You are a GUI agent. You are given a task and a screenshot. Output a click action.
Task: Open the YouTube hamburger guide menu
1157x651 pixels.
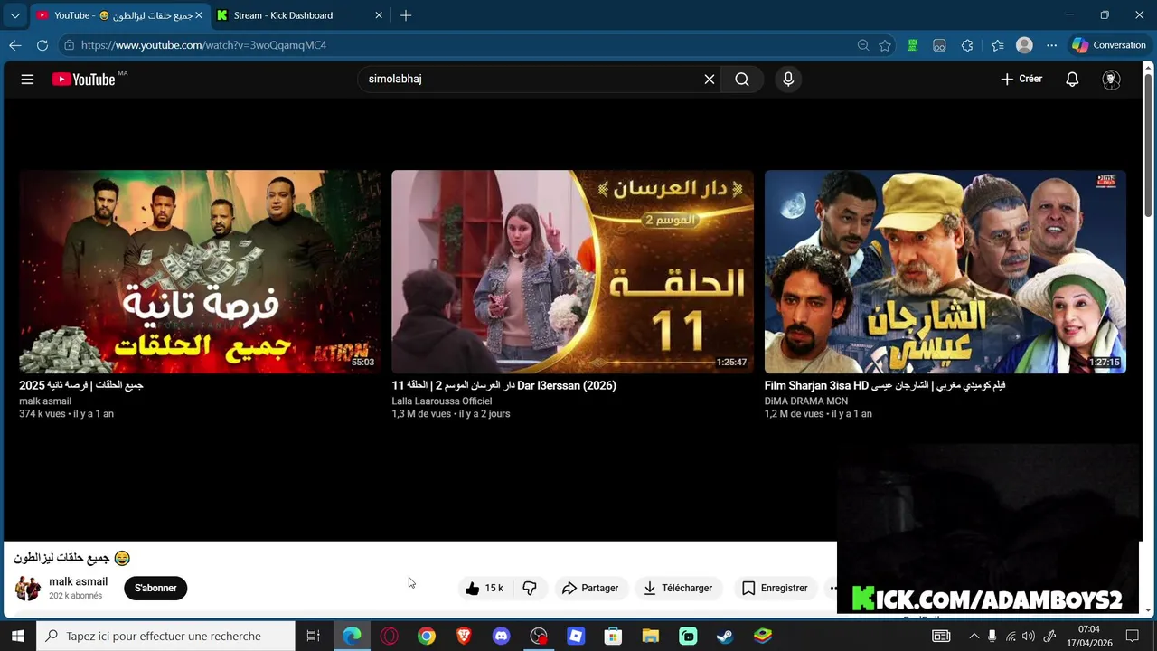tap(27, 80)
